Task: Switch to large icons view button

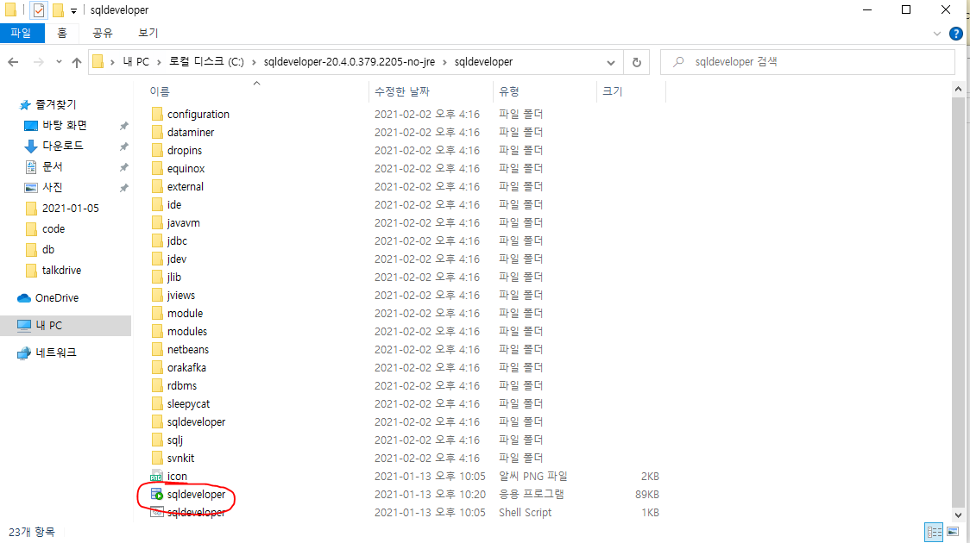Action: pyautogui.click(x=953, y=532)
